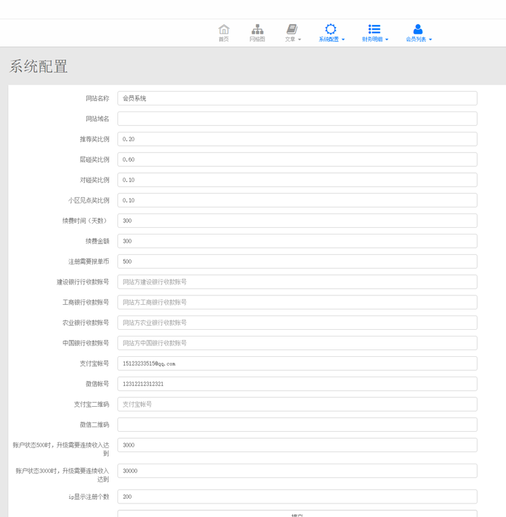Focus the 网站名称 field
The height and width of the screenshot is (517, 506).
click(298, 98)
